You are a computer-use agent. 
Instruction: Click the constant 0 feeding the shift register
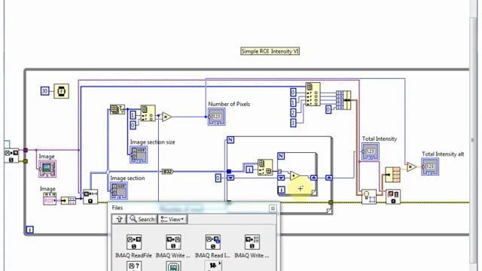[218, 178]
